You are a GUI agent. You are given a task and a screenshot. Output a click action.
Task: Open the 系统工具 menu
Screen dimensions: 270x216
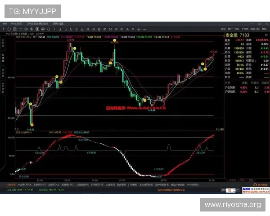click(x=256, y=28)
